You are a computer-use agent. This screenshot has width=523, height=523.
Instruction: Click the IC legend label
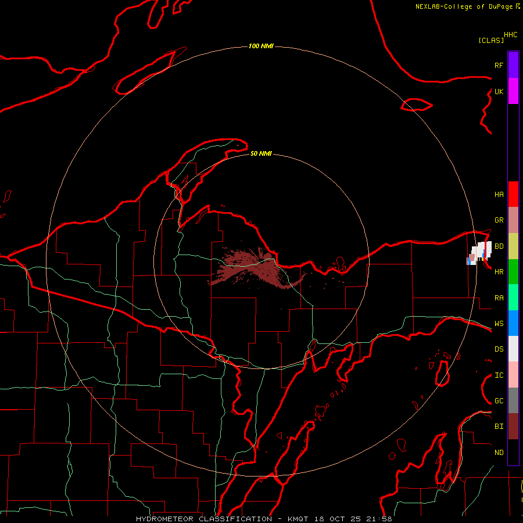pyautogui.click(x=499, y=375)
